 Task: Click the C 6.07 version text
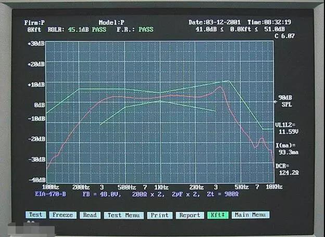pyautogui.click(x=284, y=36)
